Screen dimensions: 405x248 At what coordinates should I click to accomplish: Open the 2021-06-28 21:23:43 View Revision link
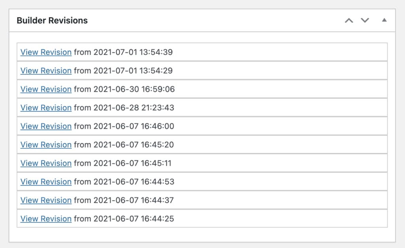tap(46, 108)
